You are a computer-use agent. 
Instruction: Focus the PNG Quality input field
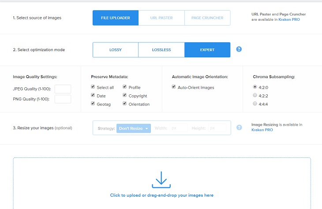click(x=63, y=99)
